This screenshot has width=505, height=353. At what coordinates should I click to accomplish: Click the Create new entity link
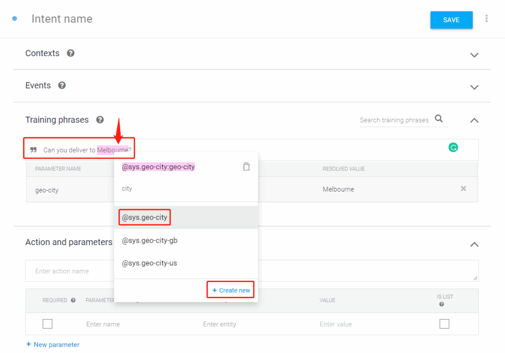pyautogui.click(x=231, y=290)
